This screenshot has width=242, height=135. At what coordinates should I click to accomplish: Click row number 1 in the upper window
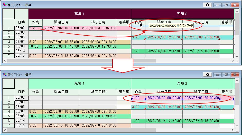click(x=9, y=28)
